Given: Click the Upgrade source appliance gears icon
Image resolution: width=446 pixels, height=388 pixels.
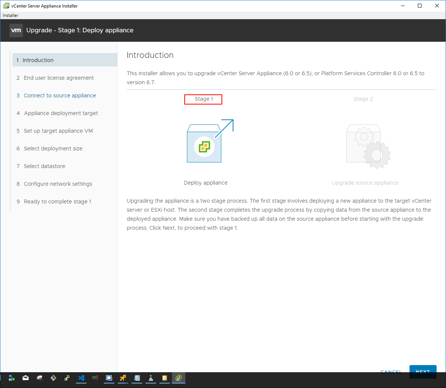Looking at the screenshot, I should tap(369, 146).
